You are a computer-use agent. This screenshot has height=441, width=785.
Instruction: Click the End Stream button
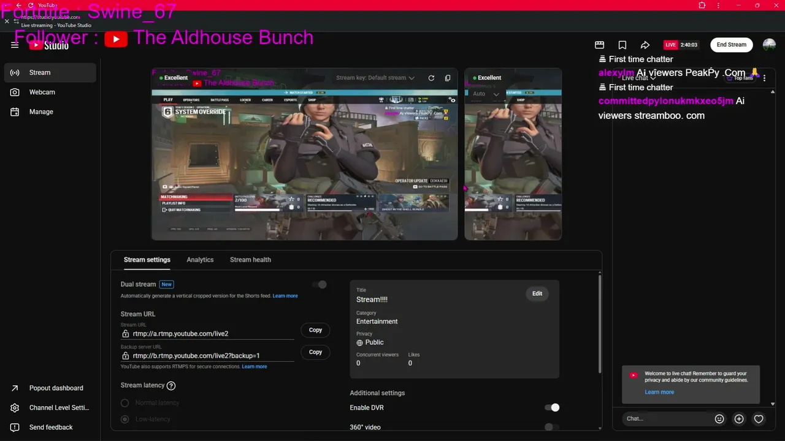(732, 45)
